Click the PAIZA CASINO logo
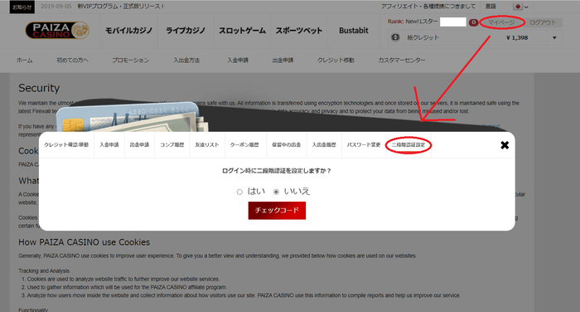This screenshot has height=312, width=580. 57,31
